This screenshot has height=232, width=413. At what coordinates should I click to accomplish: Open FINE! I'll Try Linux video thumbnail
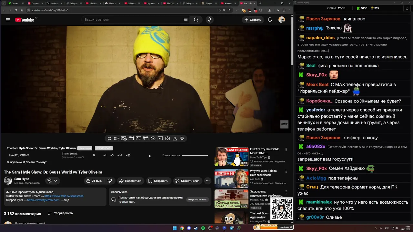231,156
